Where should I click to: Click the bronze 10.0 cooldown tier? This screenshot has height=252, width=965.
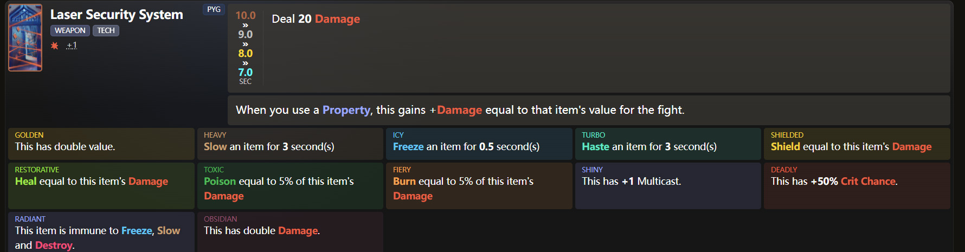coord(245,15)
